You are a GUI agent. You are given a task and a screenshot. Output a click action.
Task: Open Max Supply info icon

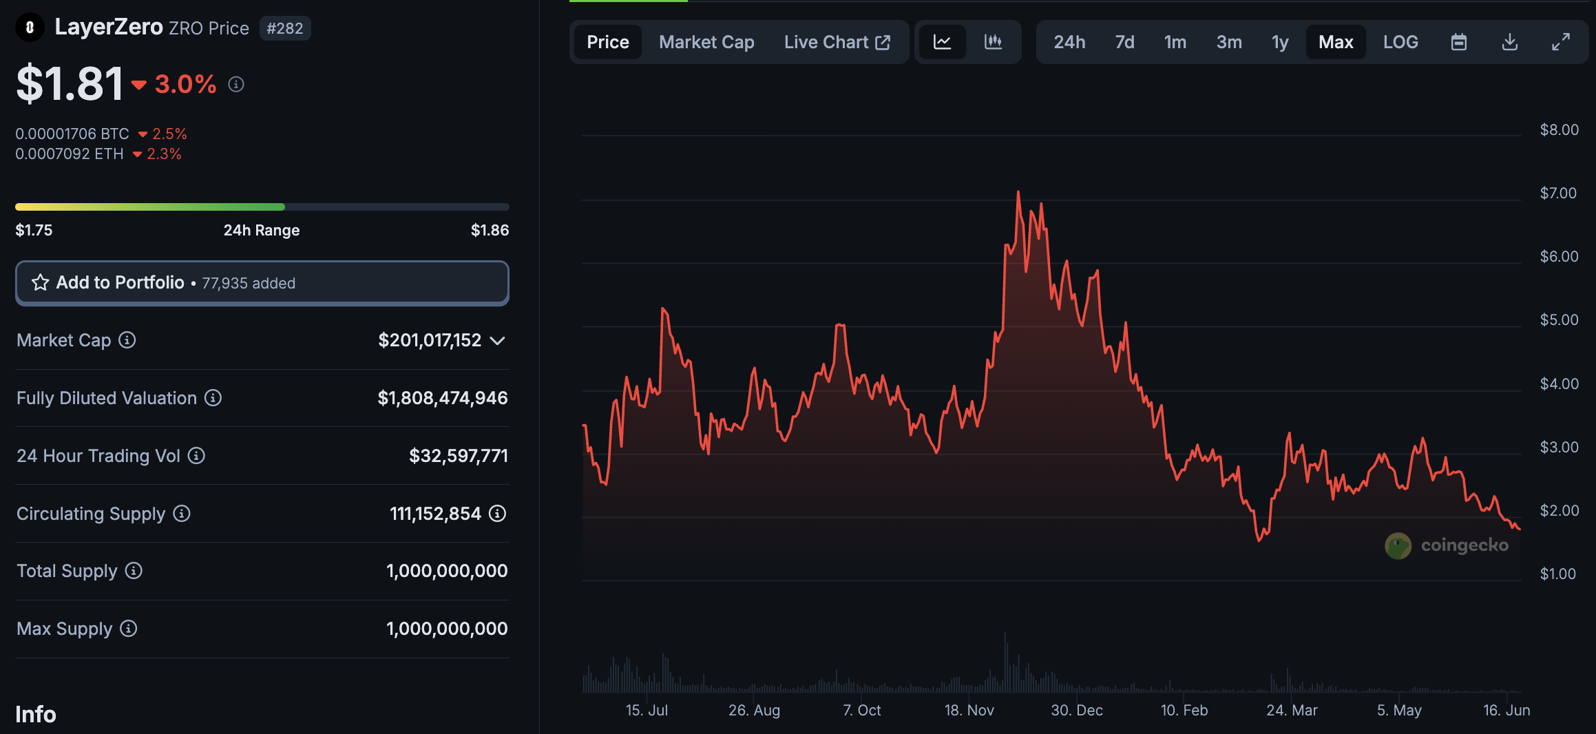tap(129, 629)
